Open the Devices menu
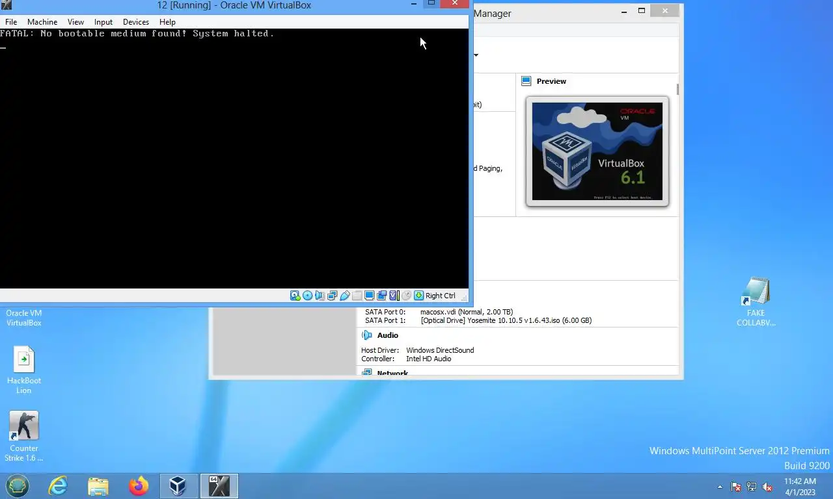 point(136,21)
